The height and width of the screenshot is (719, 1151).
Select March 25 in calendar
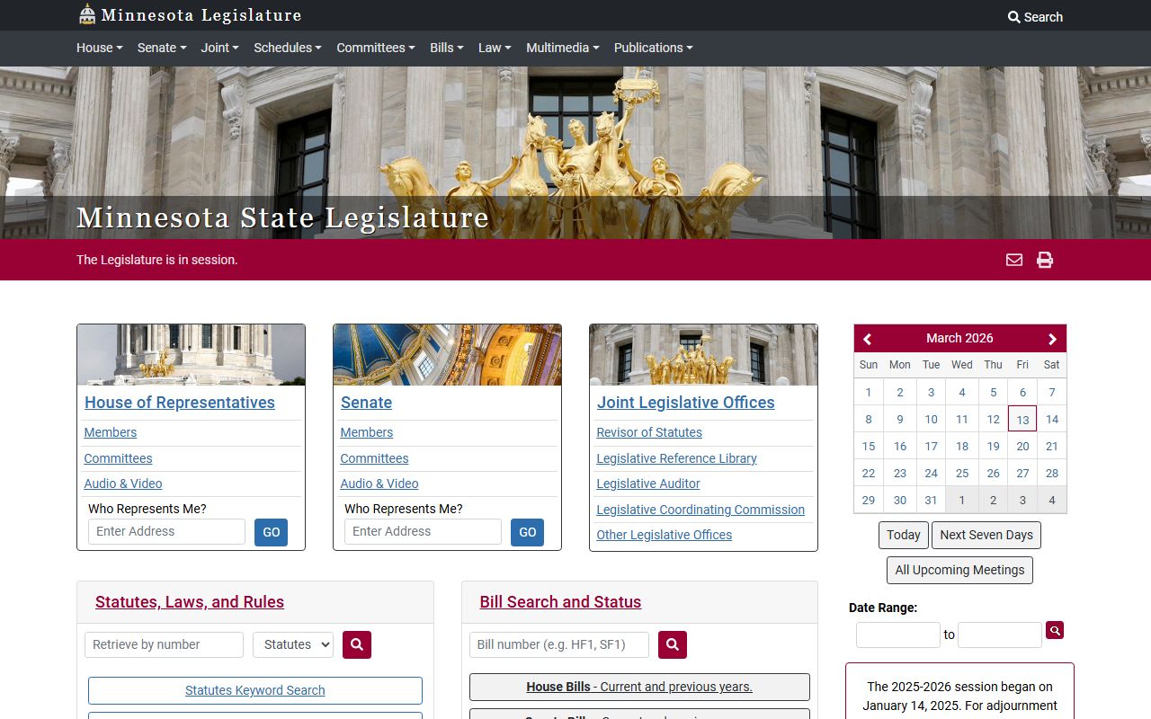point(962,473)
